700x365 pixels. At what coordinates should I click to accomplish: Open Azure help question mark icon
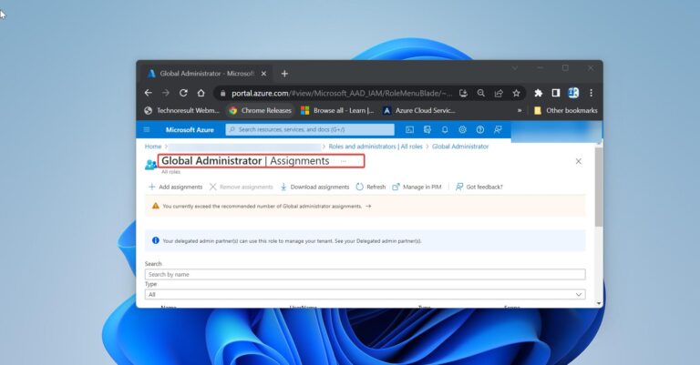(x=480, y=129)
